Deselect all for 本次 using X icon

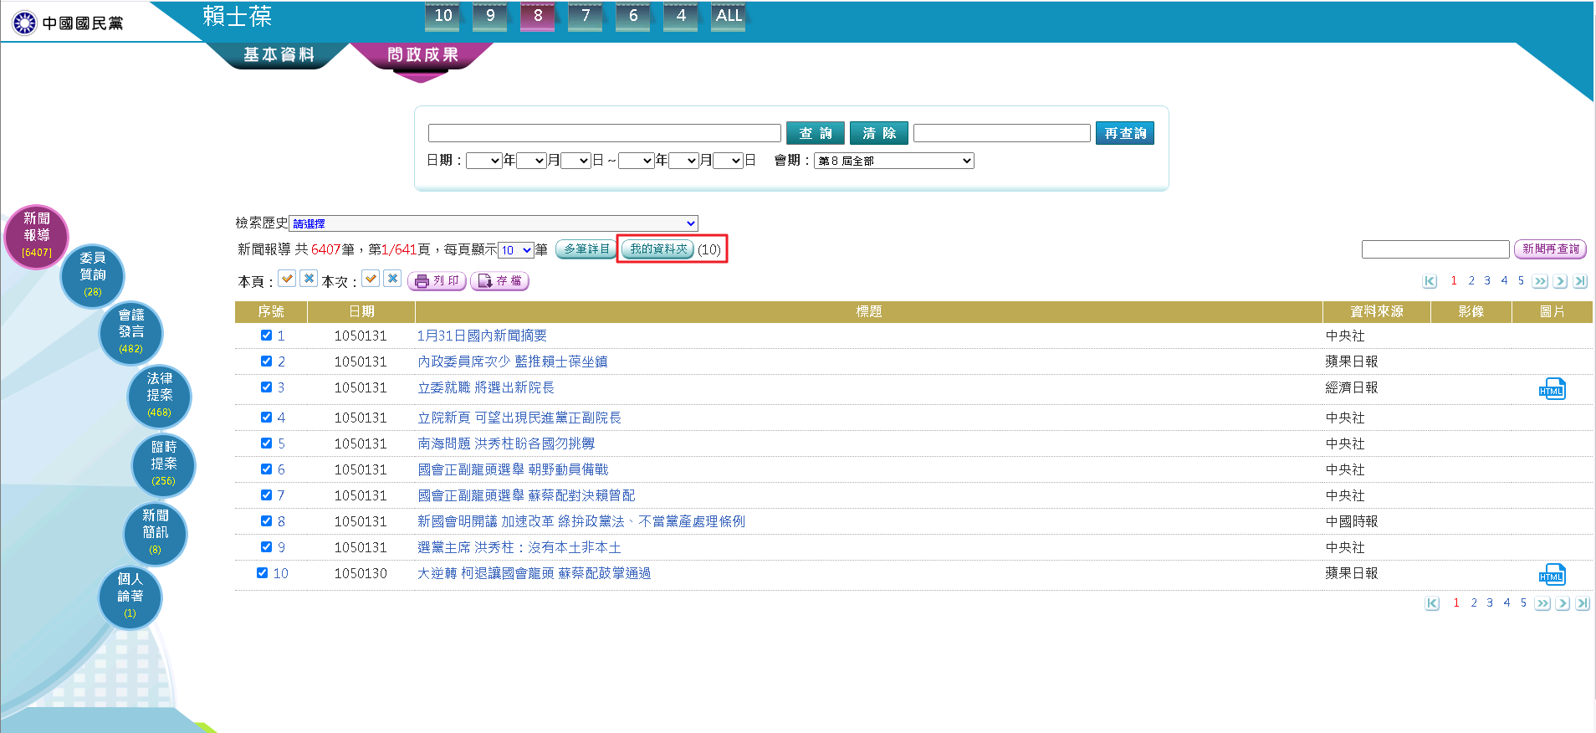point(392,279)
